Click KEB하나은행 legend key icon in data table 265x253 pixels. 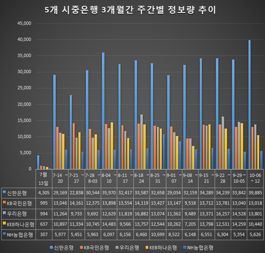[4, 224]
